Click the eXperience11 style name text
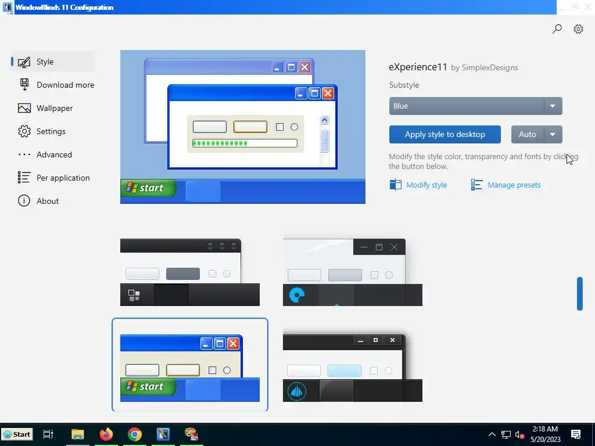Image resolution: width=595 pixels, height=446 pixels. (x=418, y=67)
